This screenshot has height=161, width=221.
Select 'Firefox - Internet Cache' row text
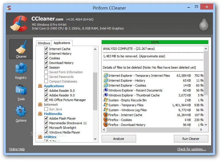pos(125,115)
